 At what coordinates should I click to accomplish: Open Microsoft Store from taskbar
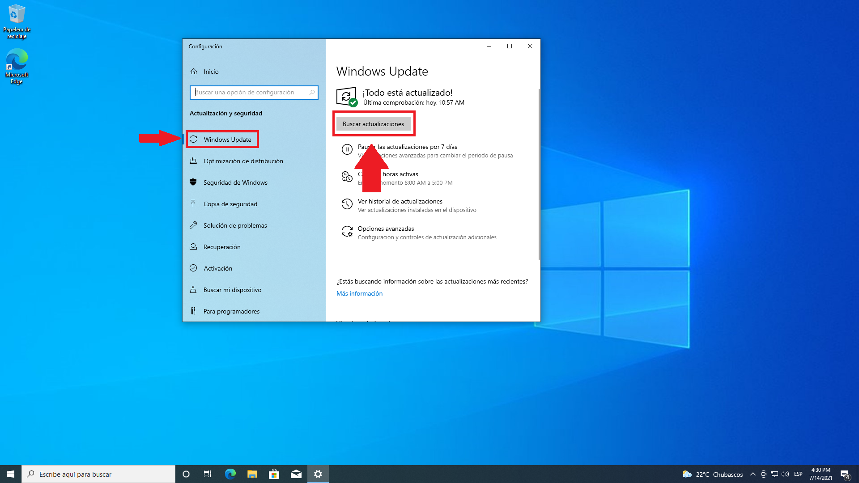click(x=274, y=474)
